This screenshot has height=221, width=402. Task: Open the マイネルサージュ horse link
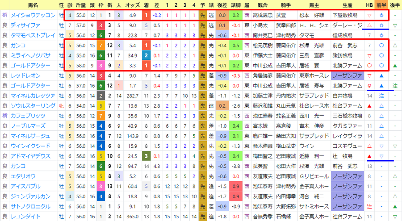[x=30, y=136]
